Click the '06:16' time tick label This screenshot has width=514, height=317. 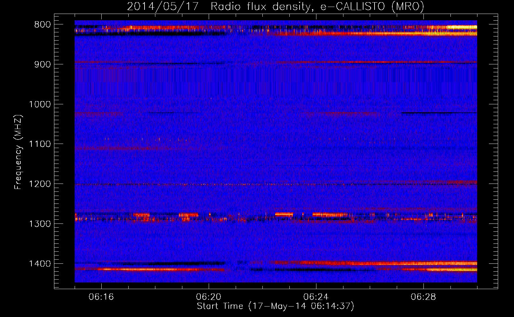click(x=101, y=297)
